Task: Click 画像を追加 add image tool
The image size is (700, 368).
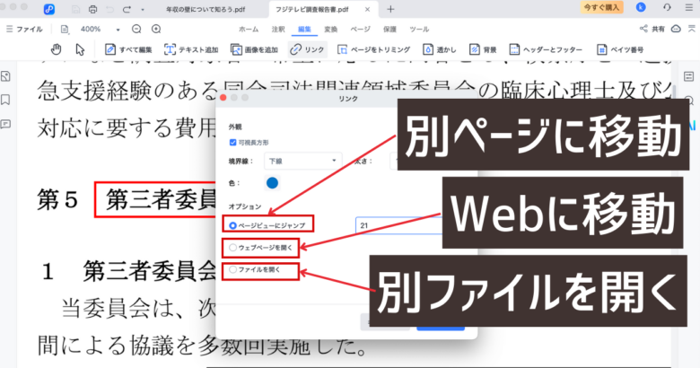Action: 252,49
